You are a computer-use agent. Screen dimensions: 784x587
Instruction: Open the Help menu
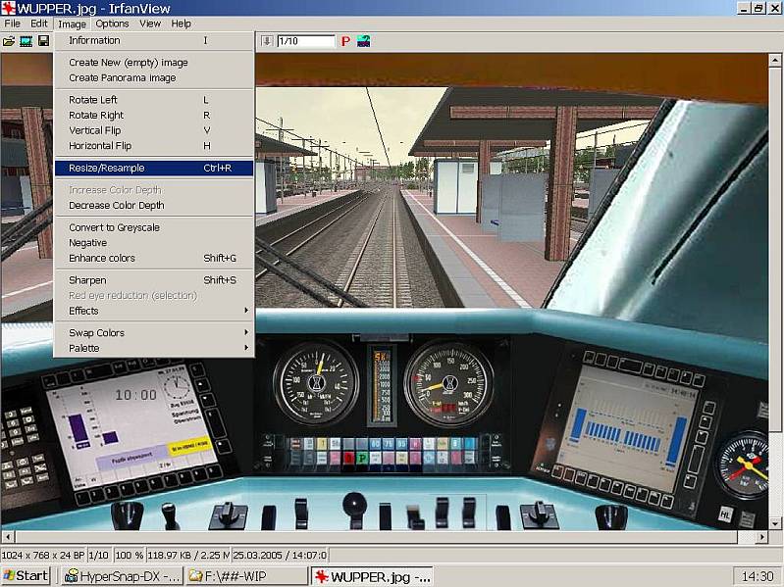181,24
